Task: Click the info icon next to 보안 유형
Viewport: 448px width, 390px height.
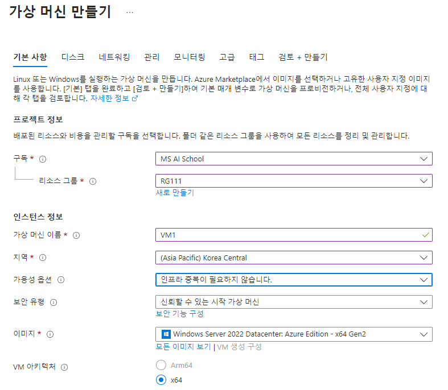Action: pos(54,302)
